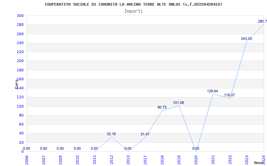
Task: Select the 2006 year on x-axis
Action: (x=27, y=160)
